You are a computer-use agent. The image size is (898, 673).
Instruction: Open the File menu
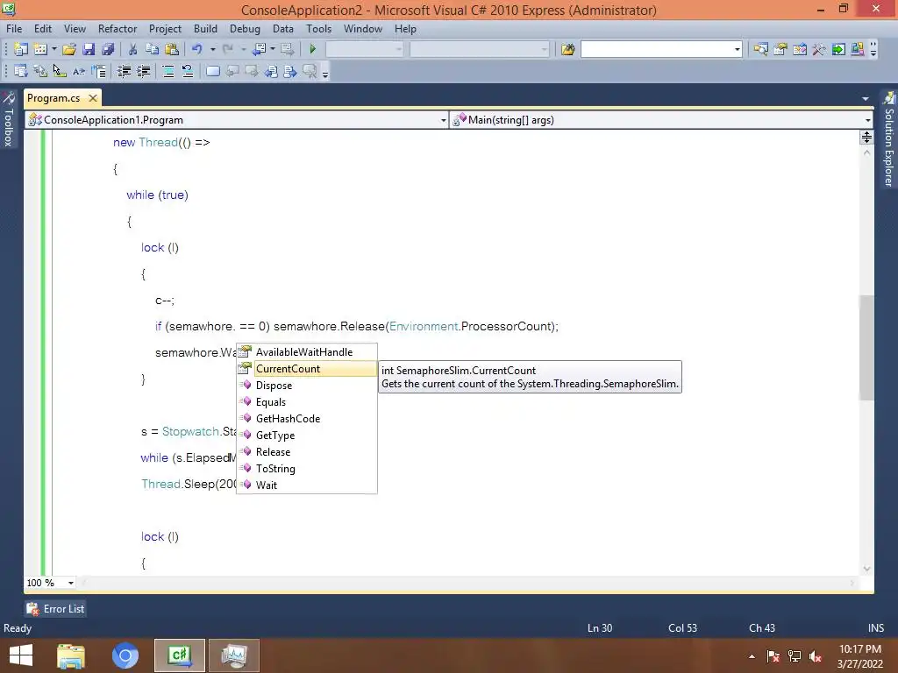(x=14, y=29)
